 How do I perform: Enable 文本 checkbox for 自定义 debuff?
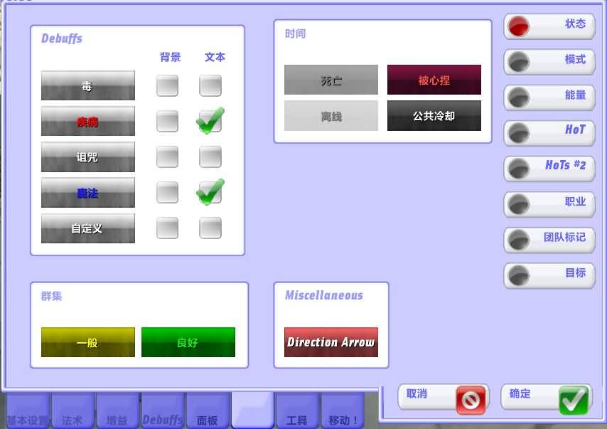click(210, 228)
